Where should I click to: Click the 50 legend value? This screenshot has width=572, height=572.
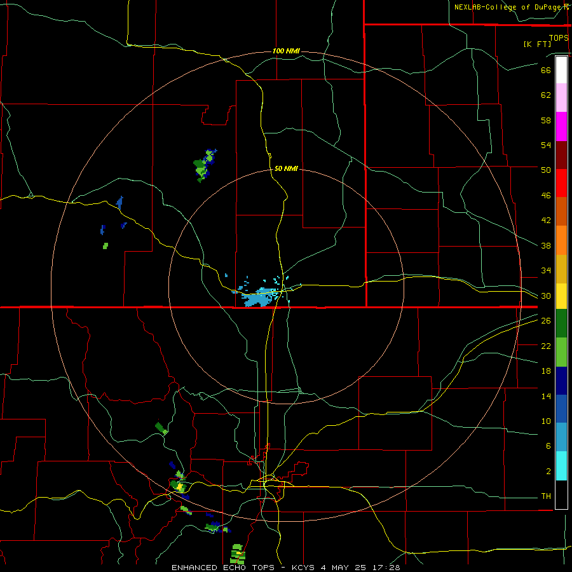click(x=546, y=170)
